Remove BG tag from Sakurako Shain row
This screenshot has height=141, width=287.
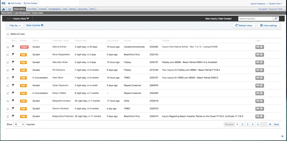261,62
